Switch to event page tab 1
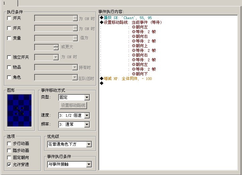The image size is (242, 175). tap(9, 3)
